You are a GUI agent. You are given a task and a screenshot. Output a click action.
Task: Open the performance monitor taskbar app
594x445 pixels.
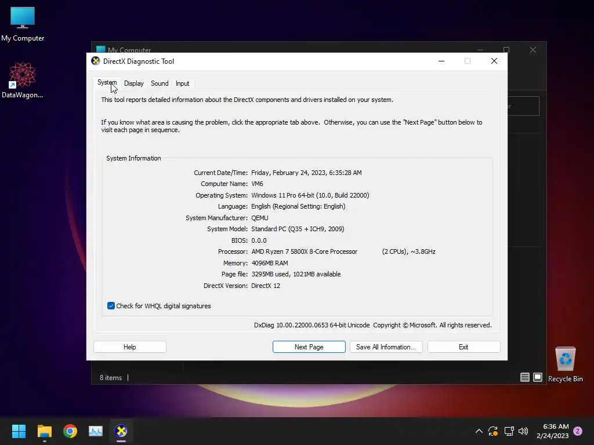pos(96,431)
